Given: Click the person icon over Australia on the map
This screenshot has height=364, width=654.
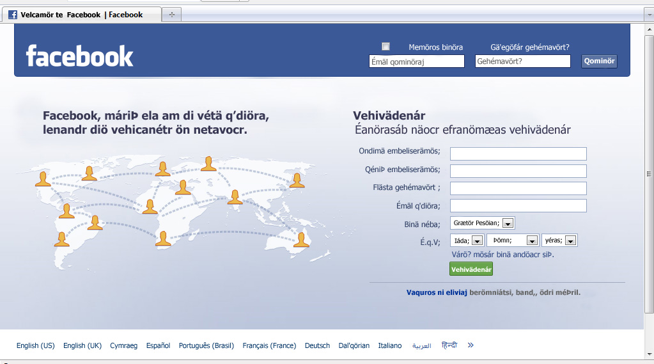Looking at the screenshot, I should pyautogui.click(x=300, y=240).
